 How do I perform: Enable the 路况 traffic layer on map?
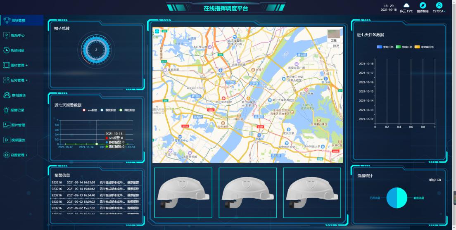coord(335,46)
